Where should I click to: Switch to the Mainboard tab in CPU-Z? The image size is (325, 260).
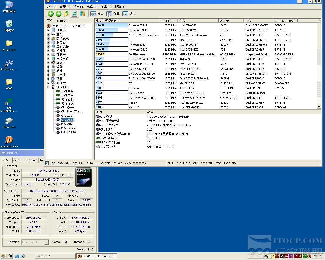(31, 160)
